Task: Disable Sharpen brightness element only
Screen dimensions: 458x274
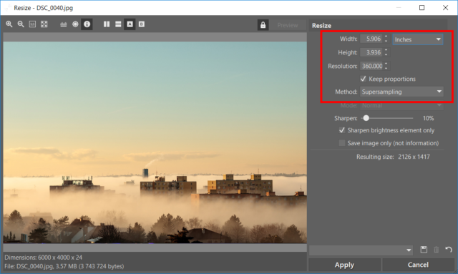Action: point(342,130)
